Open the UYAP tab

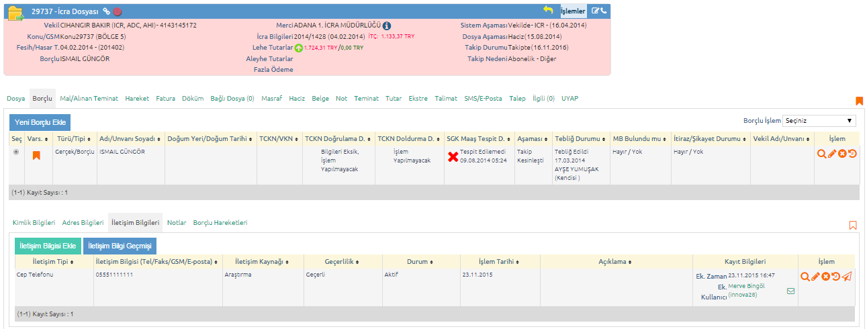point(569,99)
